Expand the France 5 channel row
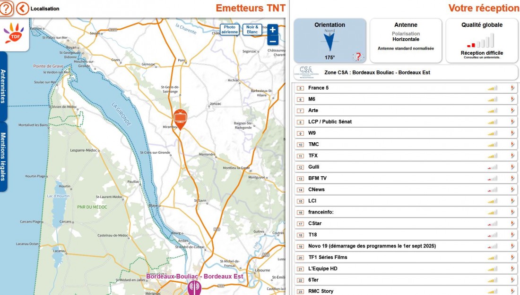The image size is (520, 295). coord(512,88)
